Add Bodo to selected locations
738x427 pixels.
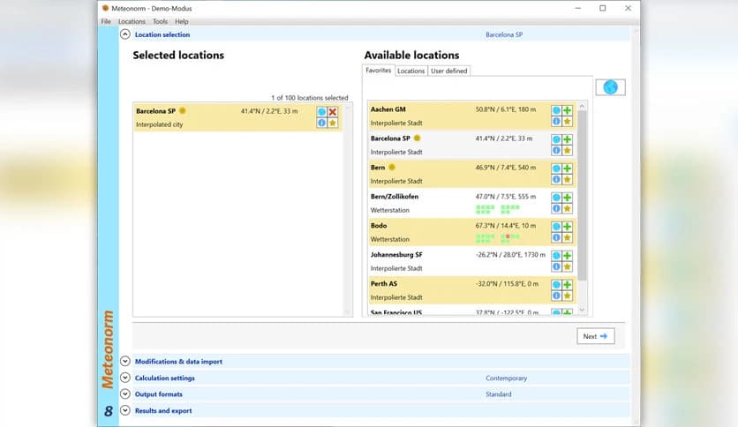point(567,227)
